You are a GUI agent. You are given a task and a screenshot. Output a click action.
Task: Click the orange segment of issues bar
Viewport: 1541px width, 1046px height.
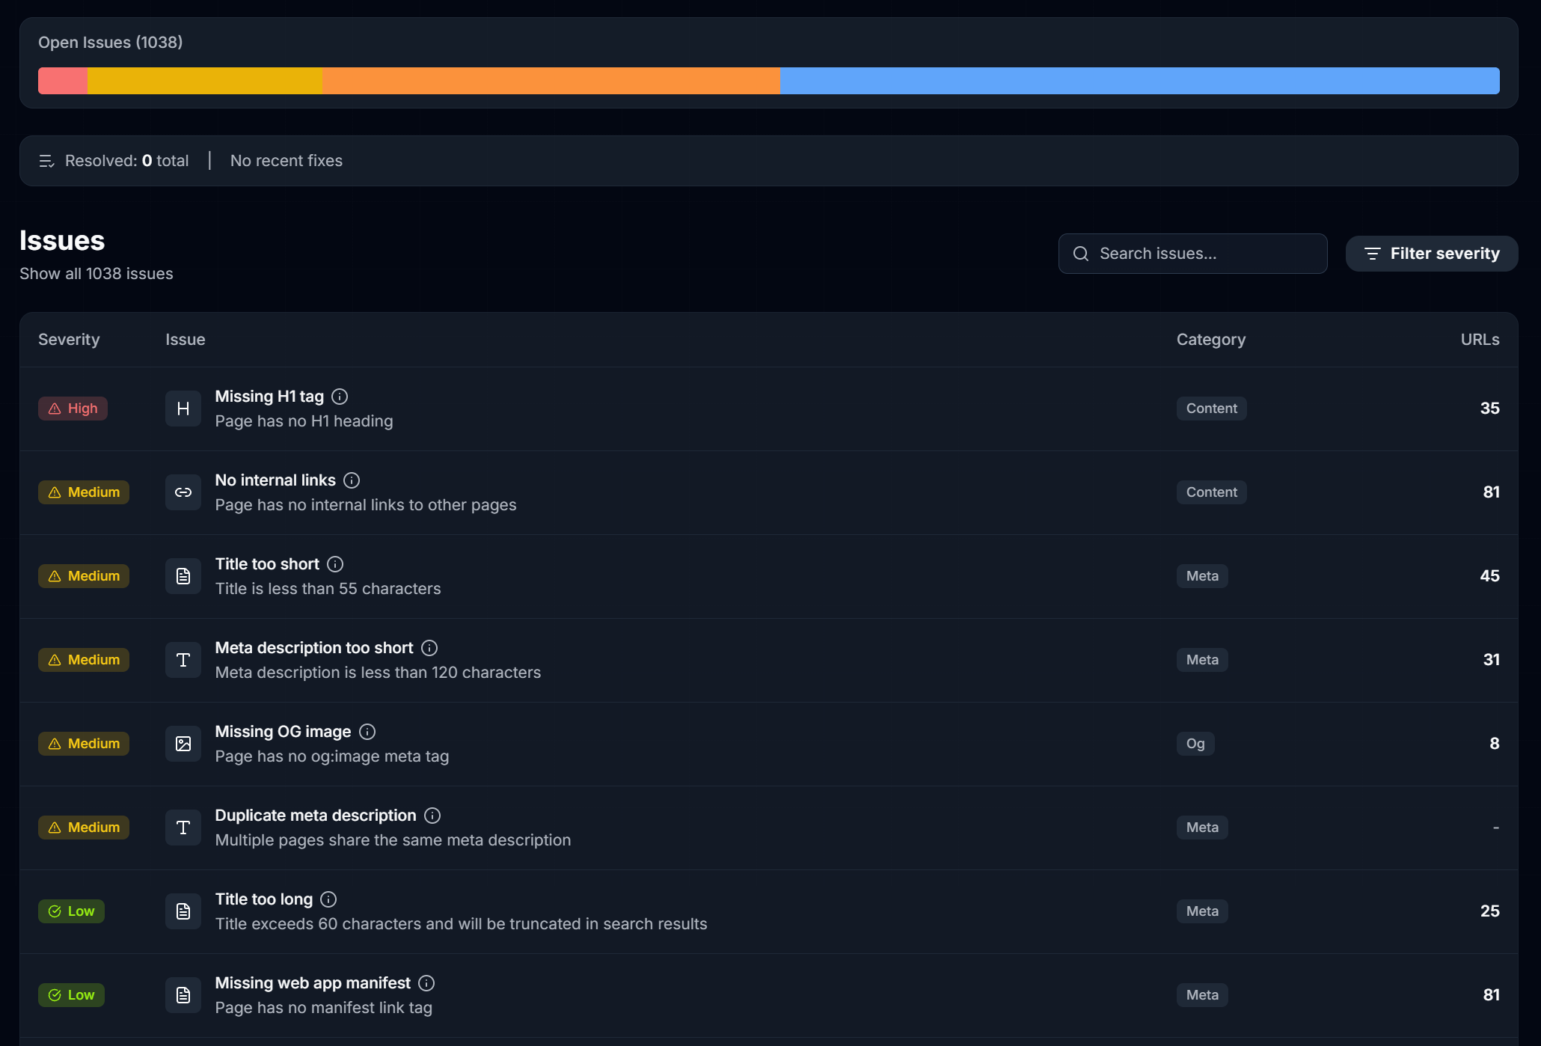point(551,81)
